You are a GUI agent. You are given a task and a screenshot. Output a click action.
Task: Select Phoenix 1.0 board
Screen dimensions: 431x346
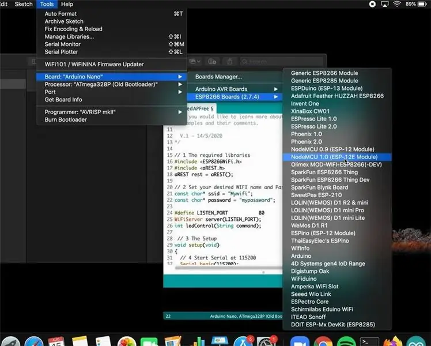(x=337, y=134)
